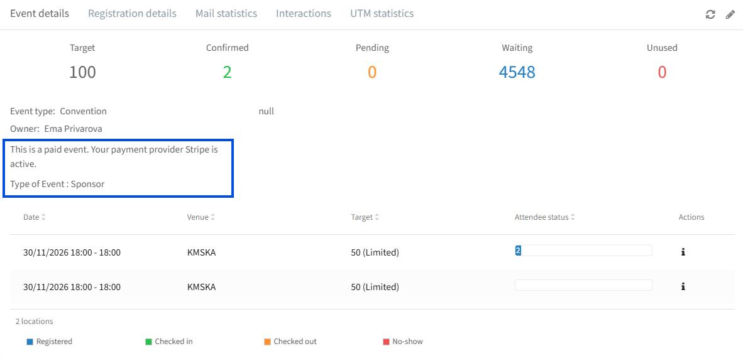Open info icon for first KMSKA row
The width and height of the screenshot is (743, 356).
[683, 252]
